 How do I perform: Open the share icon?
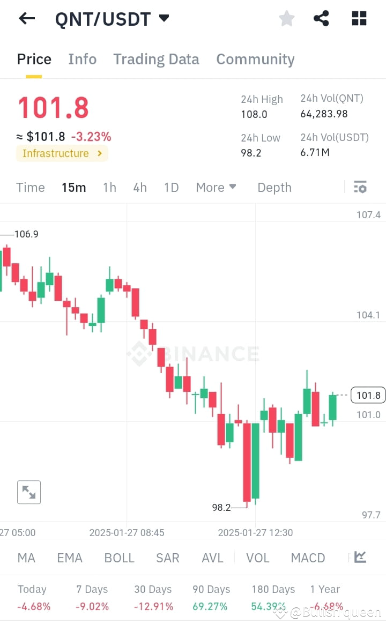(x=321, y=18)
